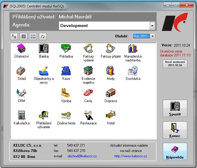Select the Restaurace waiter icon
This screenshot has width=197, height=168.
(x=89, y=118)
